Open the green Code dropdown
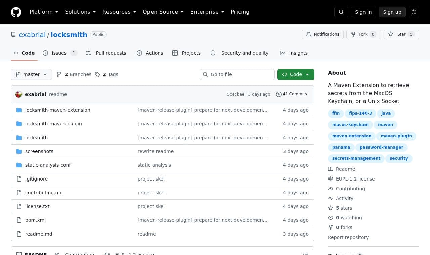This screenshot has height=255, width=430. tap(296, 74)
